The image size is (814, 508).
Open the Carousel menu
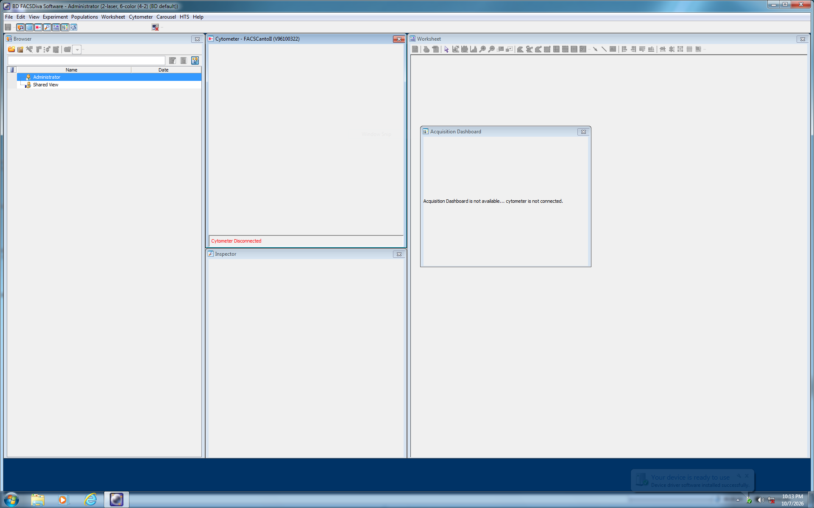[166, 17]
